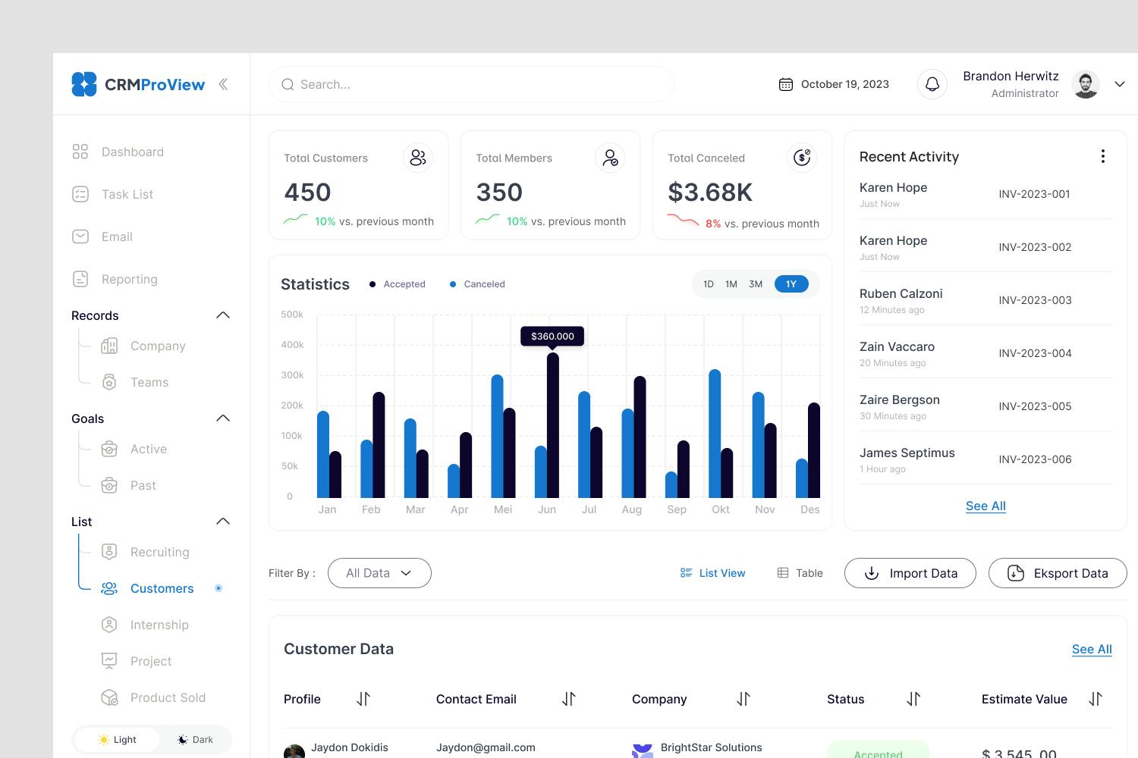The image size is (1138, 758).
Task: Sort by Estimate Value column
Action: (x=1096, y=699)
